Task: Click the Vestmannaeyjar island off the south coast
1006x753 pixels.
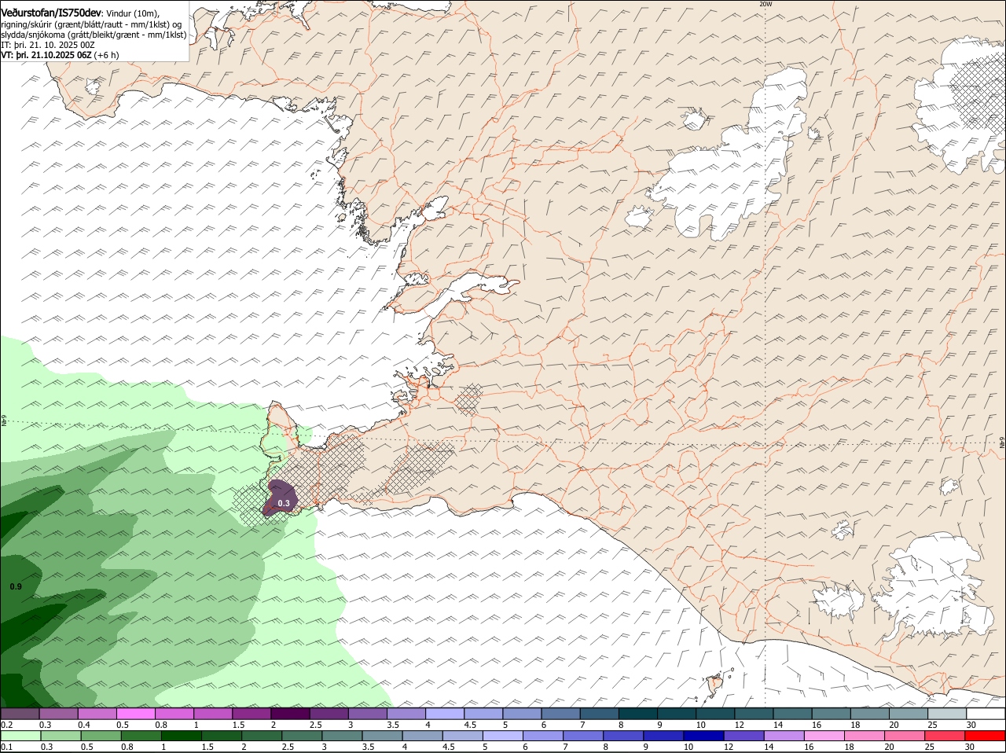Action: click(715, 682)
